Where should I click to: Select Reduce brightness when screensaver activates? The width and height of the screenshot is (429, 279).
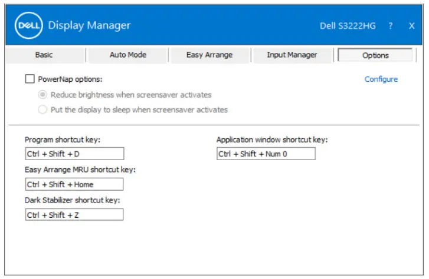click(42, 94)
